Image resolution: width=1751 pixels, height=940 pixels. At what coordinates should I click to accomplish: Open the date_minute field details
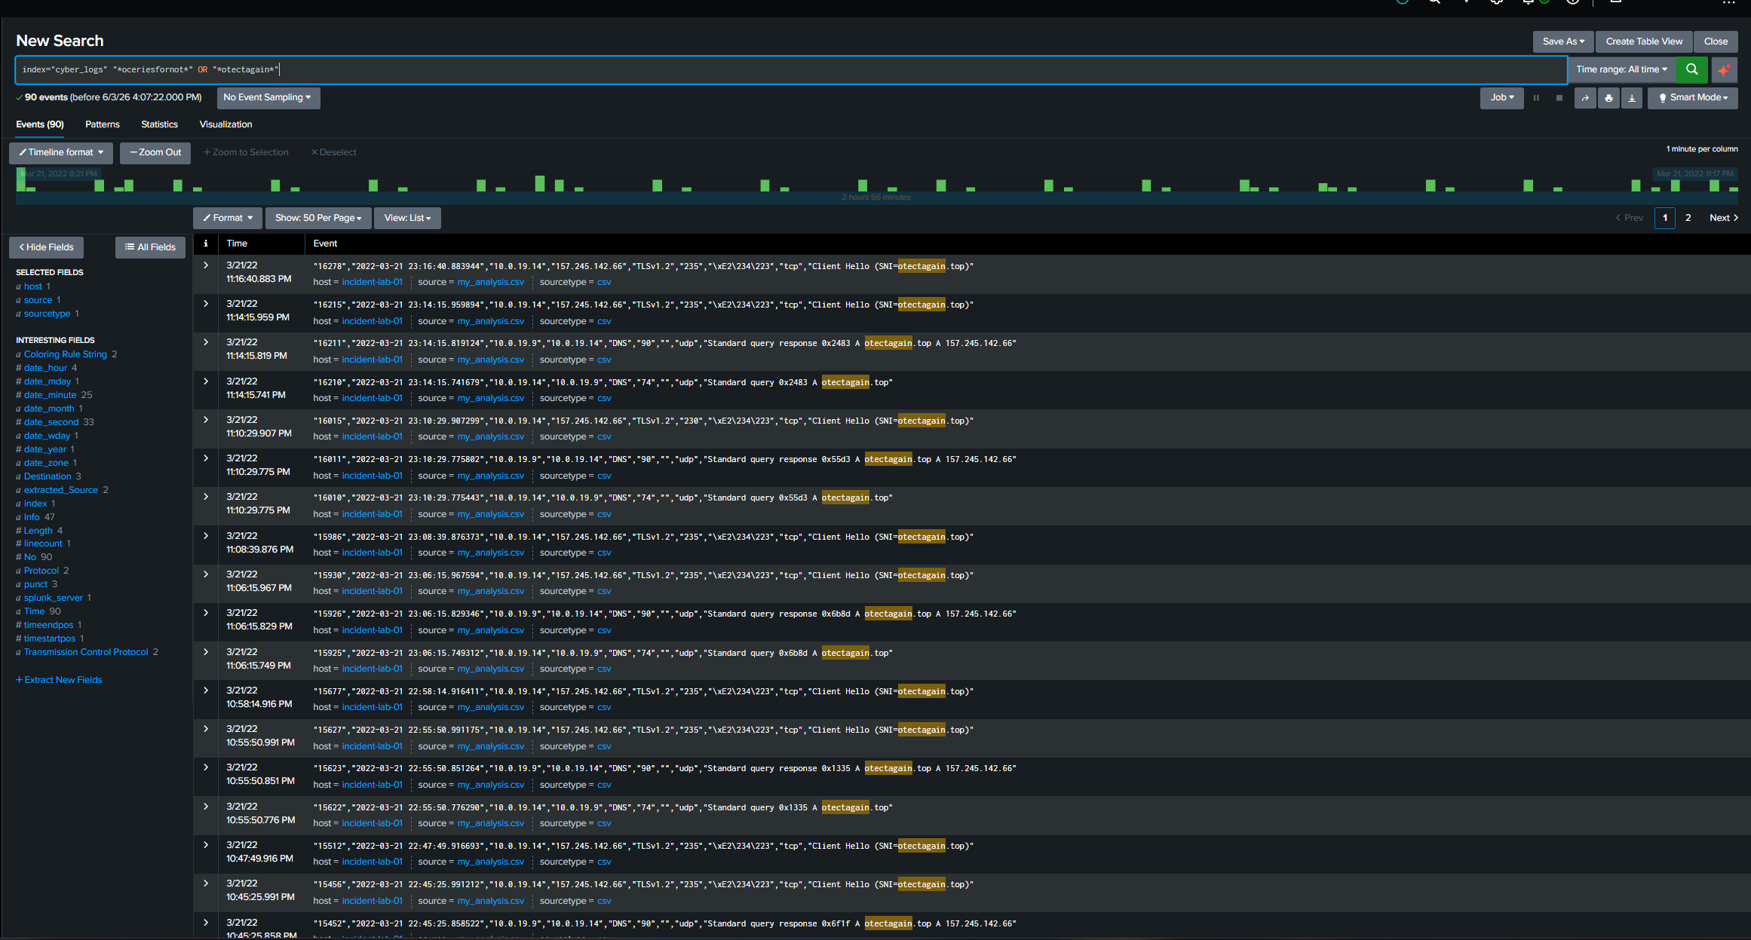coord(50,395)
